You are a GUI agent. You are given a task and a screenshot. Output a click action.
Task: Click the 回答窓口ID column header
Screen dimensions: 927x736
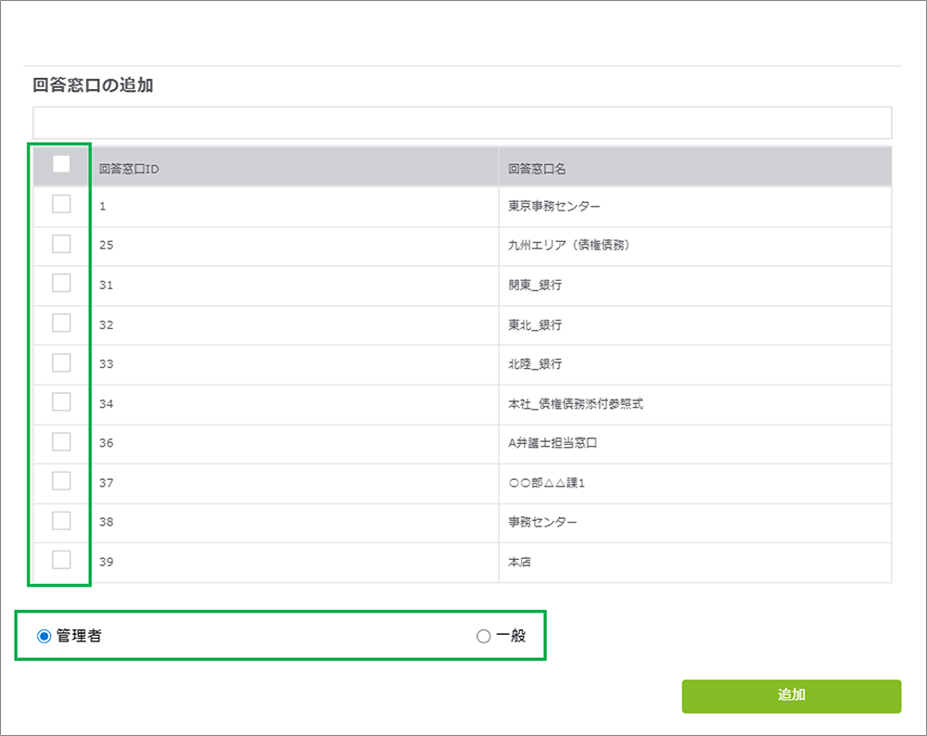coord(126,169)
